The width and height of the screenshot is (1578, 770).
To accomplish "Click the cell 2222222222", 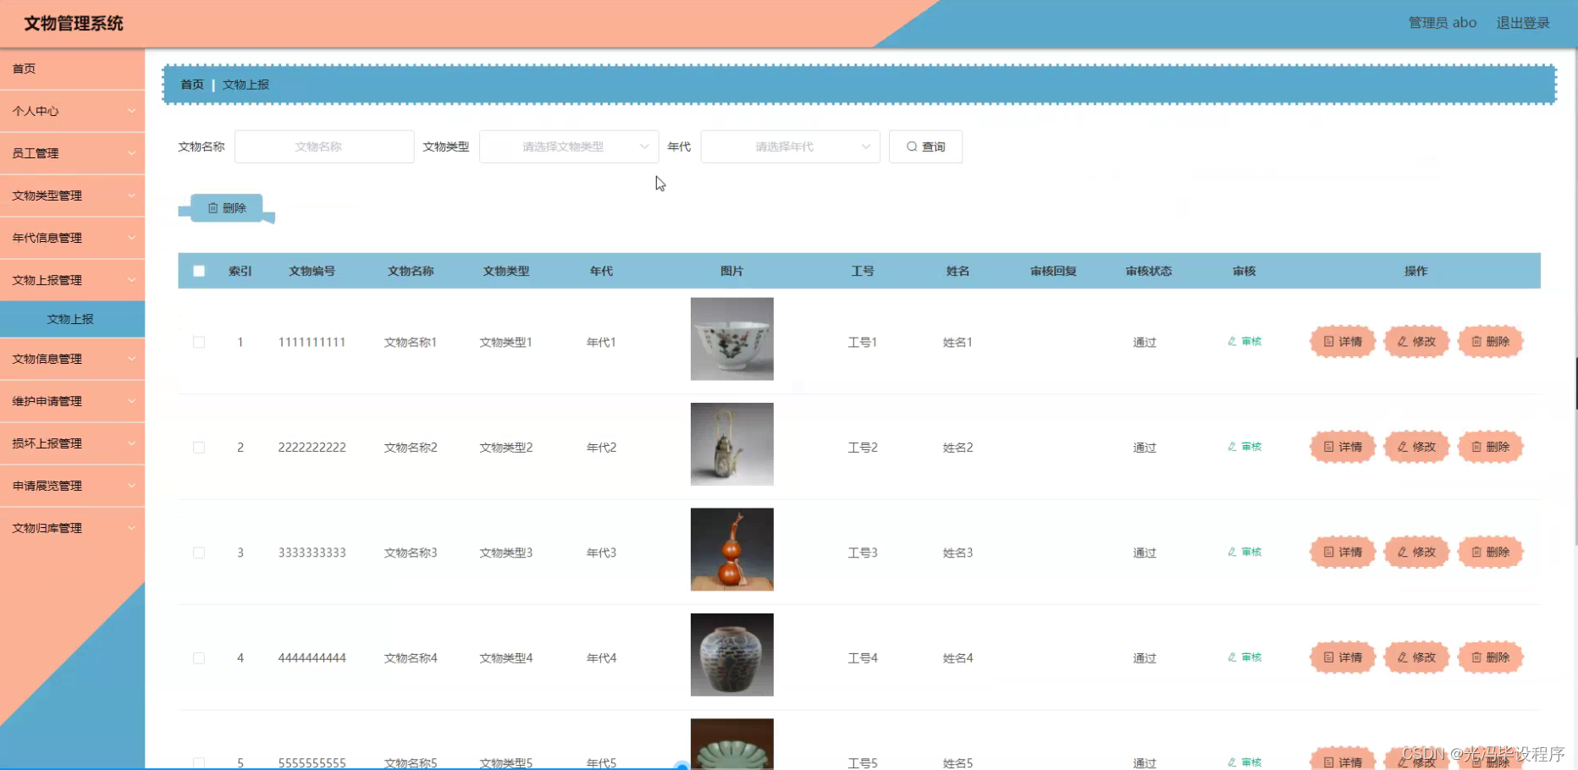I will pos(312,447).
